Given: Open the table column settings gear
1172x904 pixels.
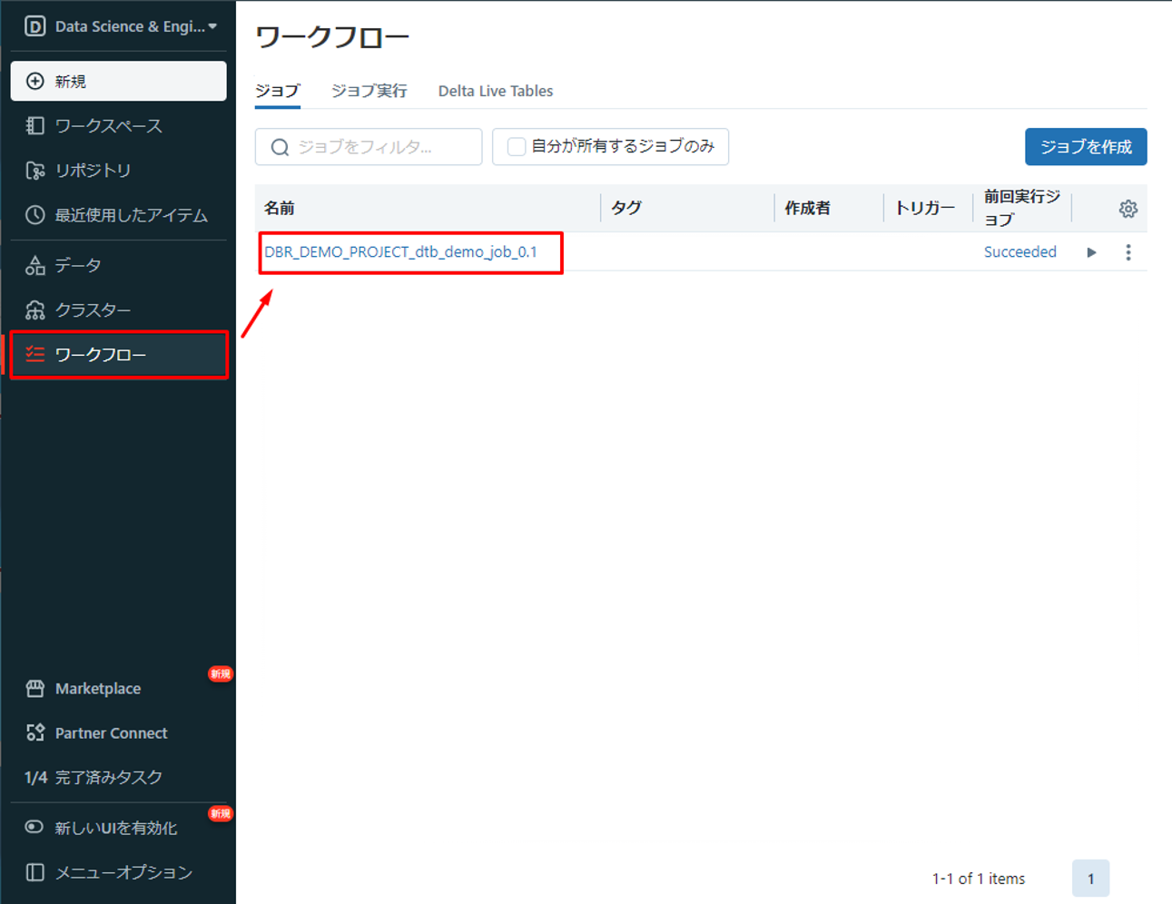Looking at the screenshot, I should (x=1128, y=209).
